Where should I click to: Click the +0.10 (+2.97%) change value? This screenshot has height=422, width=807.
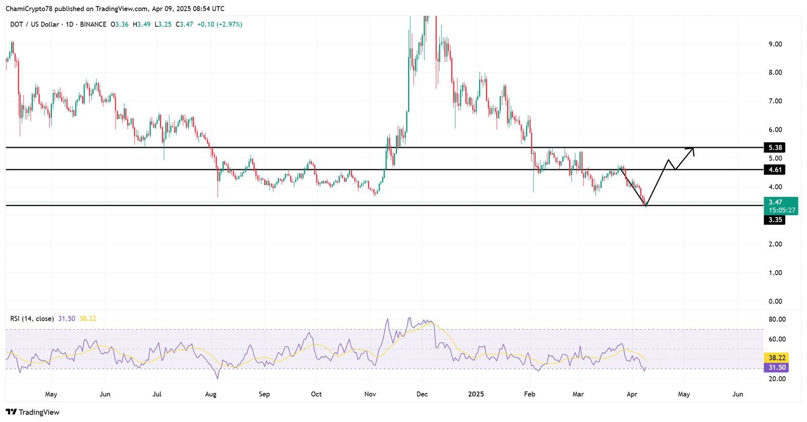[x=219, y=24]
